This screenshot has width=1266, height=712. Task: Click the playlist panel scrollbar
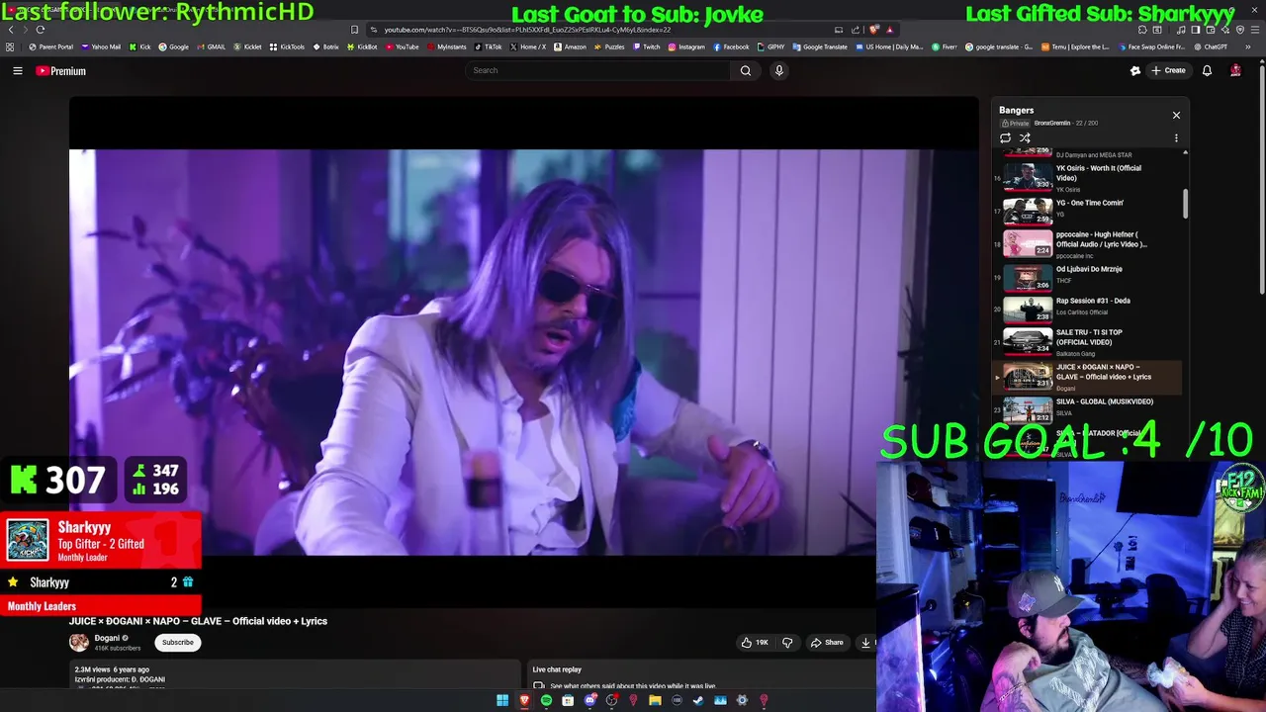[1185, 203]
